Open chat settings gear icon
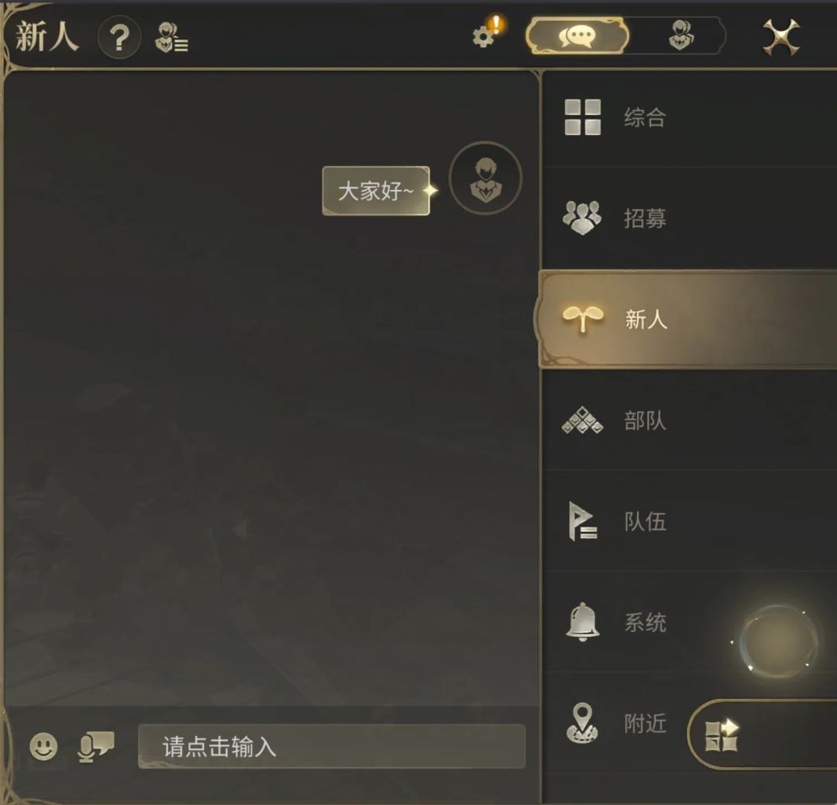837x805 pixels. [486, 33]
